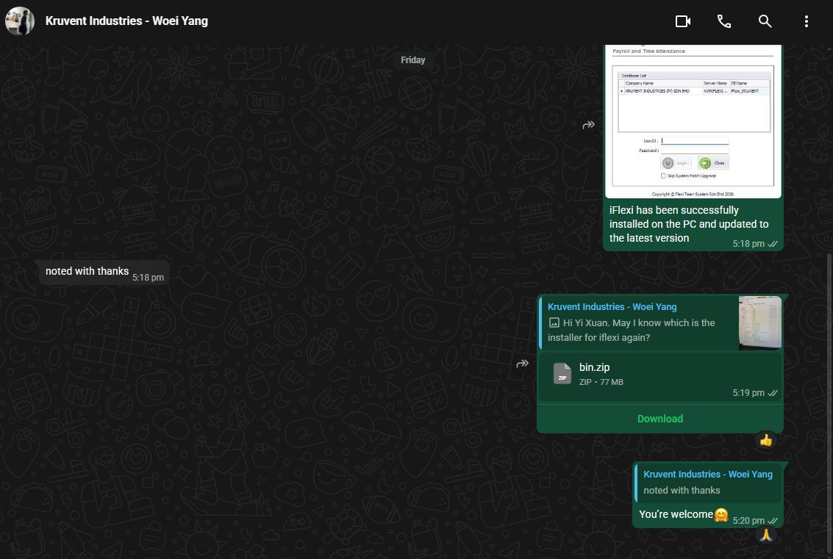Click the read receipt ticks on bin.zip
833x559 pixels.
point(773,393)
